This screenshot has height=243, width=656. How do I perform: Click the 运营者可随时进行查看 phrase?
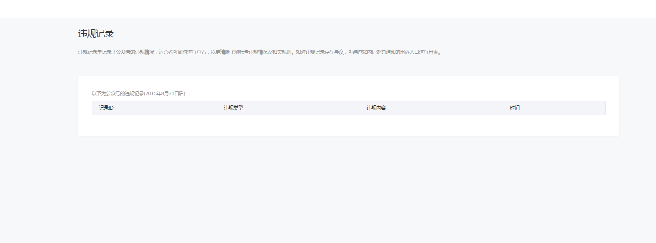182,52
